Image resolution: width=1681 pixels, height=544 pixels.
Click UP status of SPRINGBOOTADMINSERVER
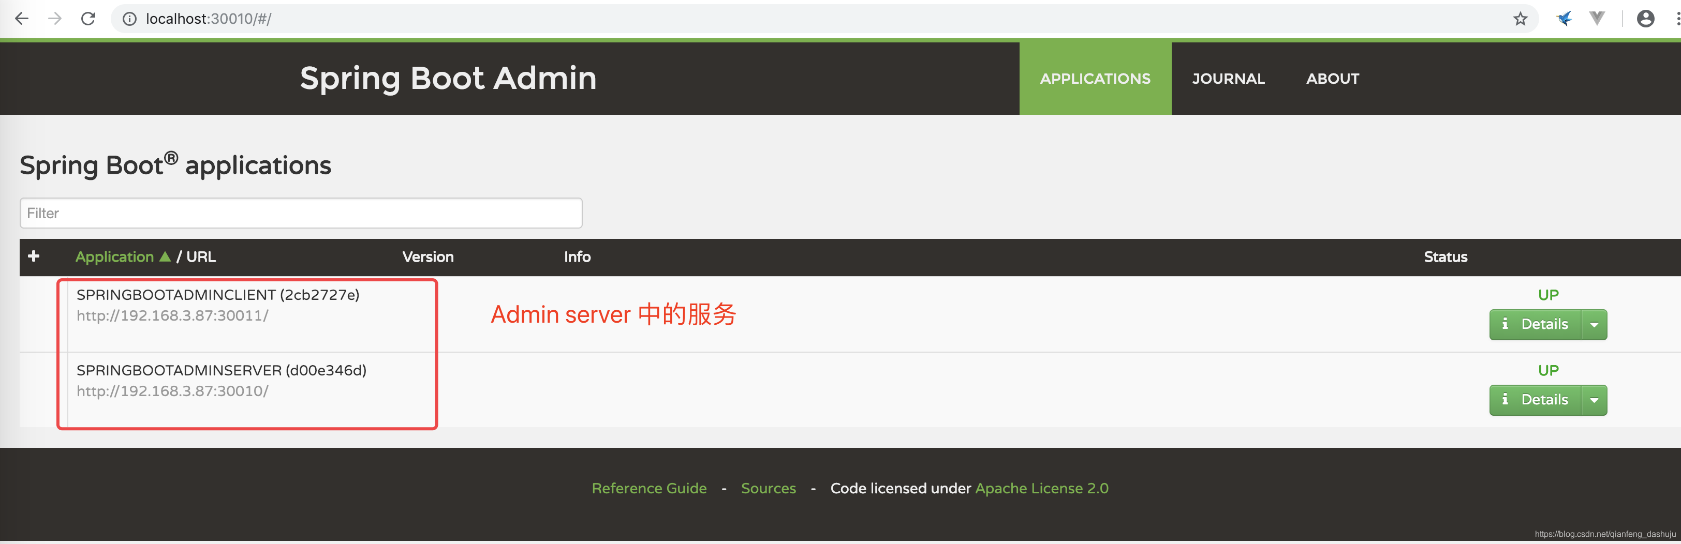(x=1548, y=370)
